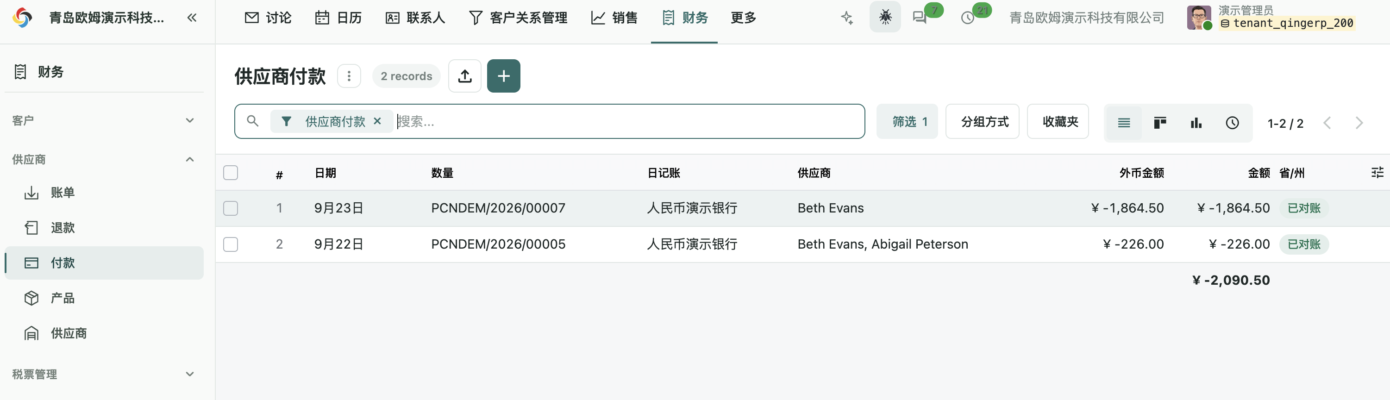Switch to activity clock view
Screen dimensions: 1390x400
pyautogui.click(x=1233, y=123)
